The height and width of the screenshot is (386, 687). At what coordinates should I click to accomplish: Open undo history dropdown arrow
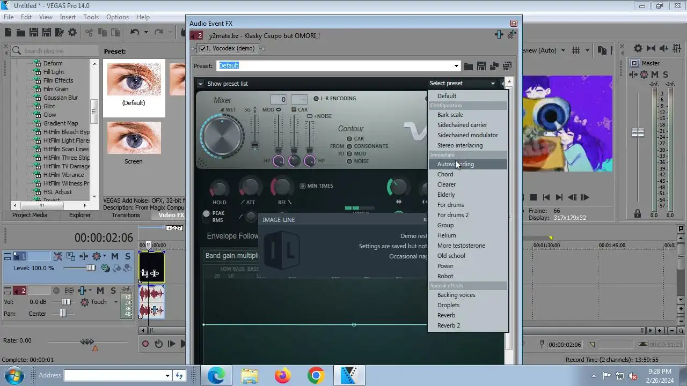click(x=145, y=33)
